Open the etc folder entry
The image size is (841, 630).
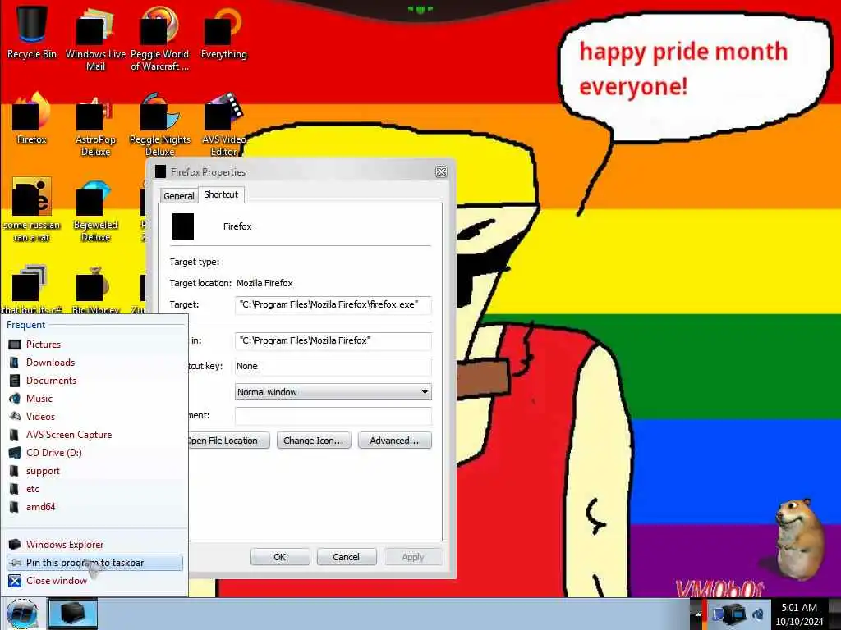pyautogui.click(x=94, y=489)
